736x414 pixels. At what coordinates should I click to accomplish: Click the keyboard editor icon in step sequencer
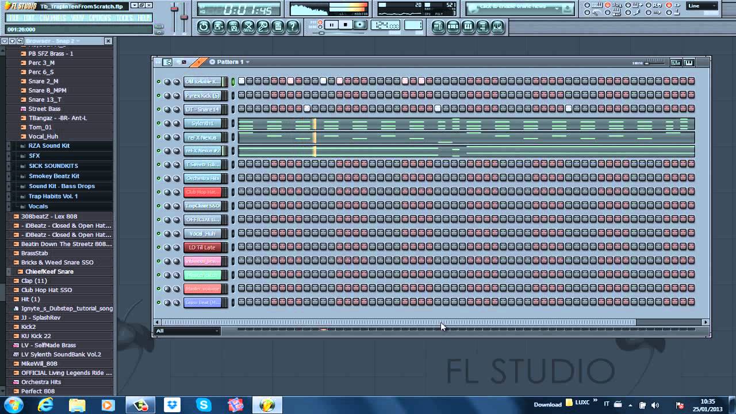689,63
